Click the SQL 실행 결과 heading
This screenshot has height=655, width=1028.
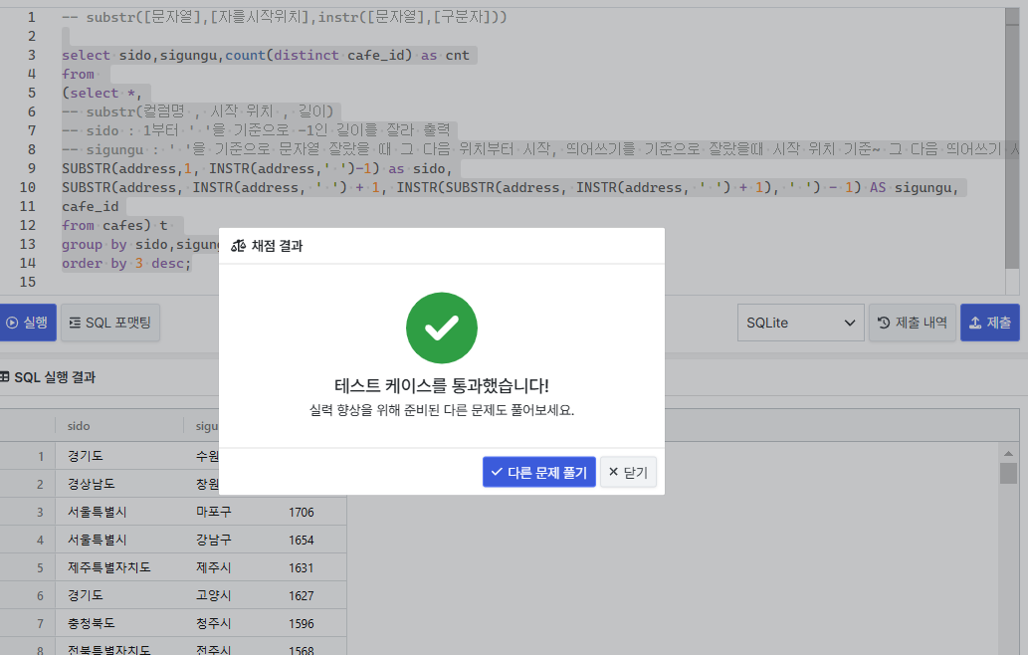coord(55,377)
